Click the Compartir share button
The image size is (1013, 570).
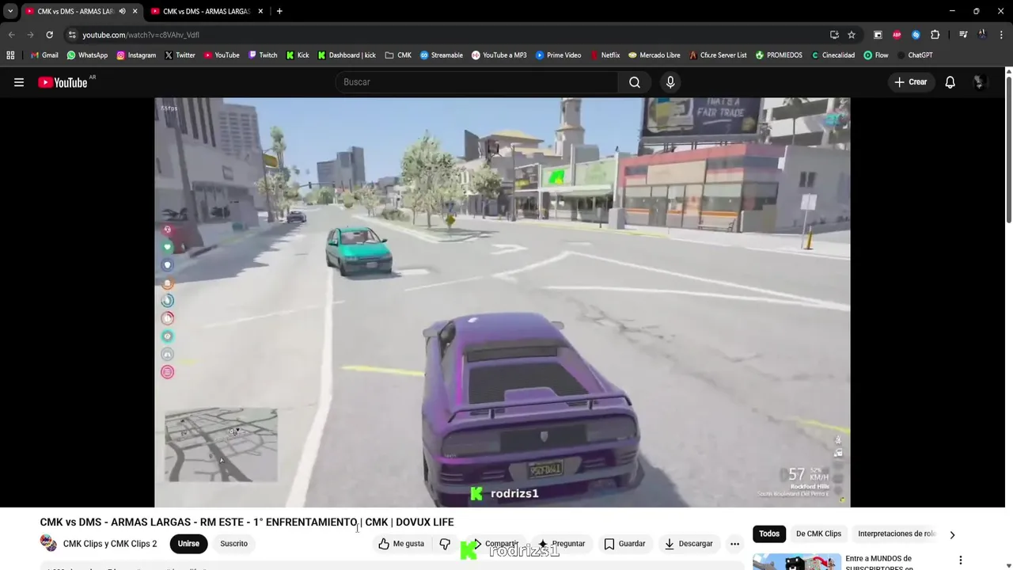coord(494,544)
